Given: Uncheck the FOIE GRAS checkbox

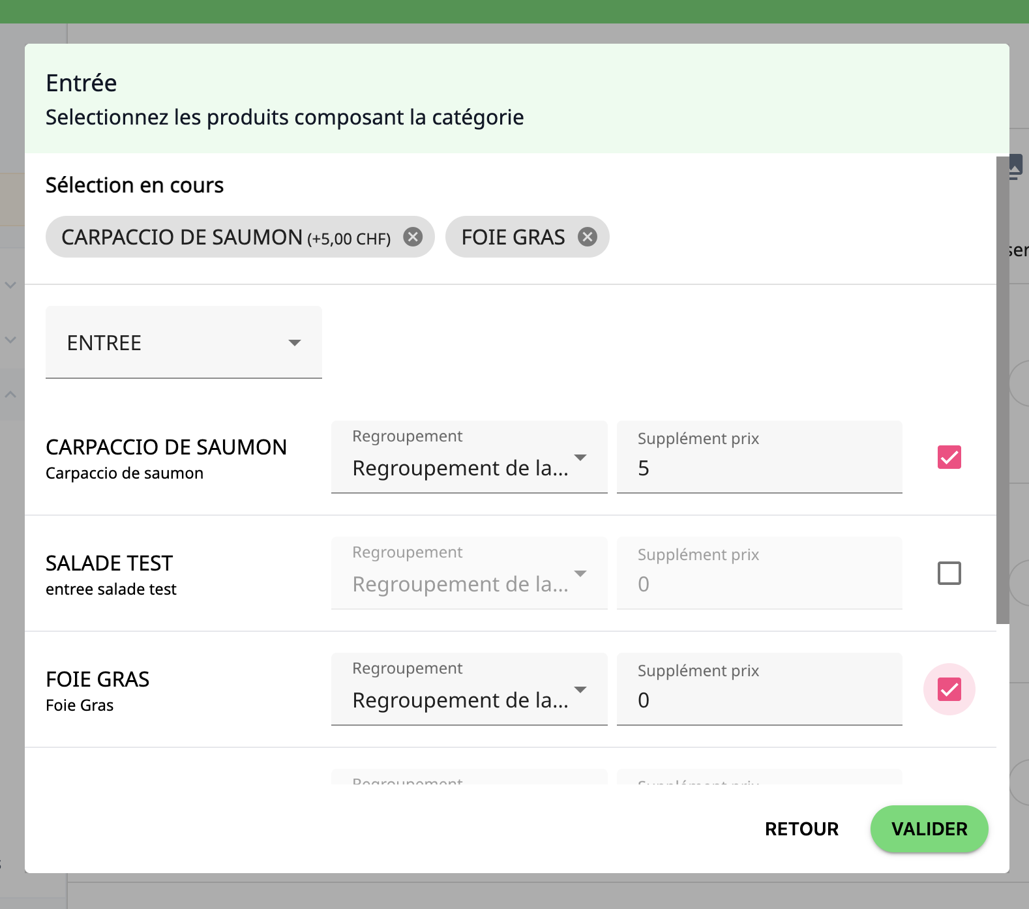Looking at the screenshot, I should click(949, 689).
